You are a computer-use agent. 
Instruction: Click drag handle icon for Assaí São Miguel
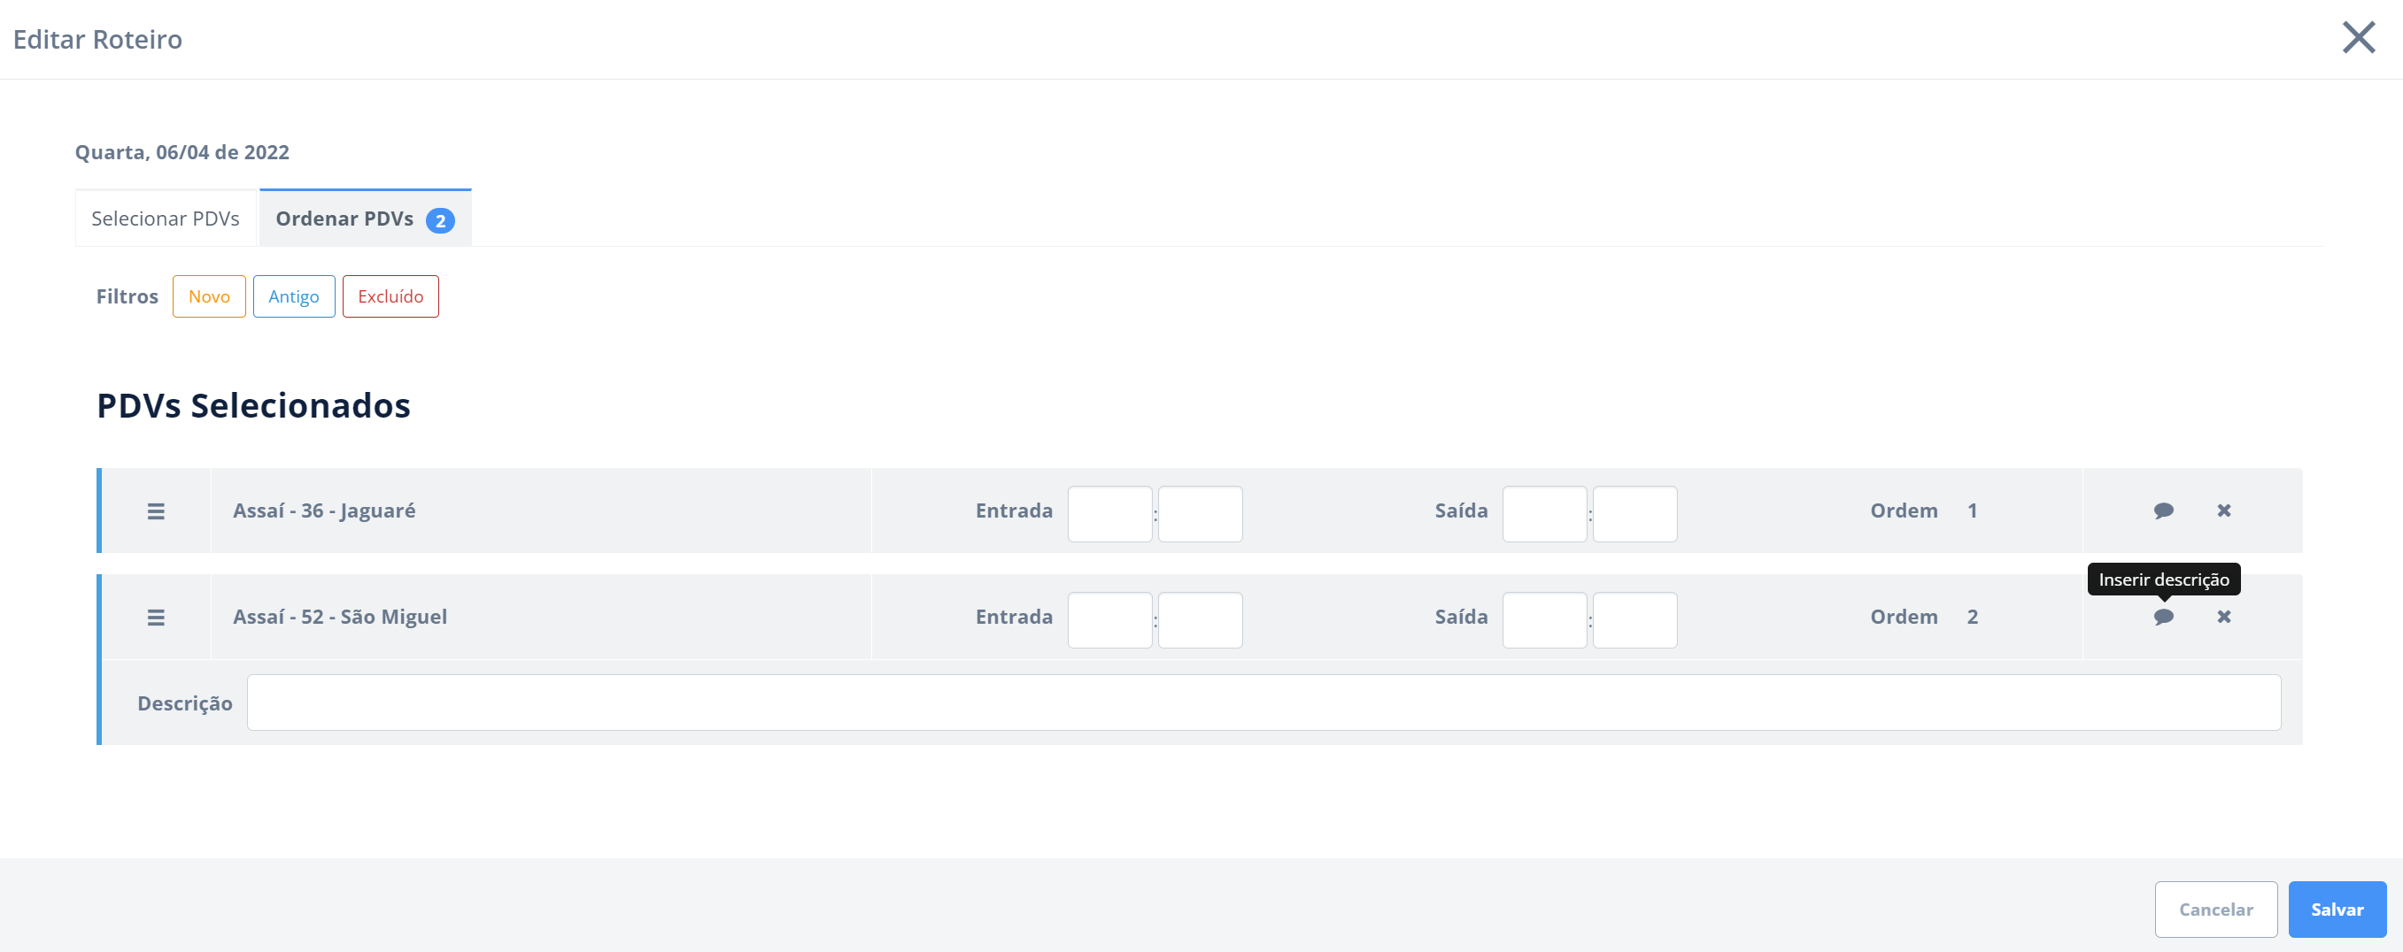156,618
